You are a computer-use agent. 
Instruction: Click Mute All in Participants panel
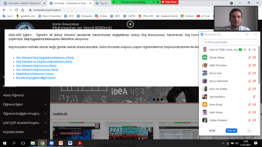click(x=231, y=131)
